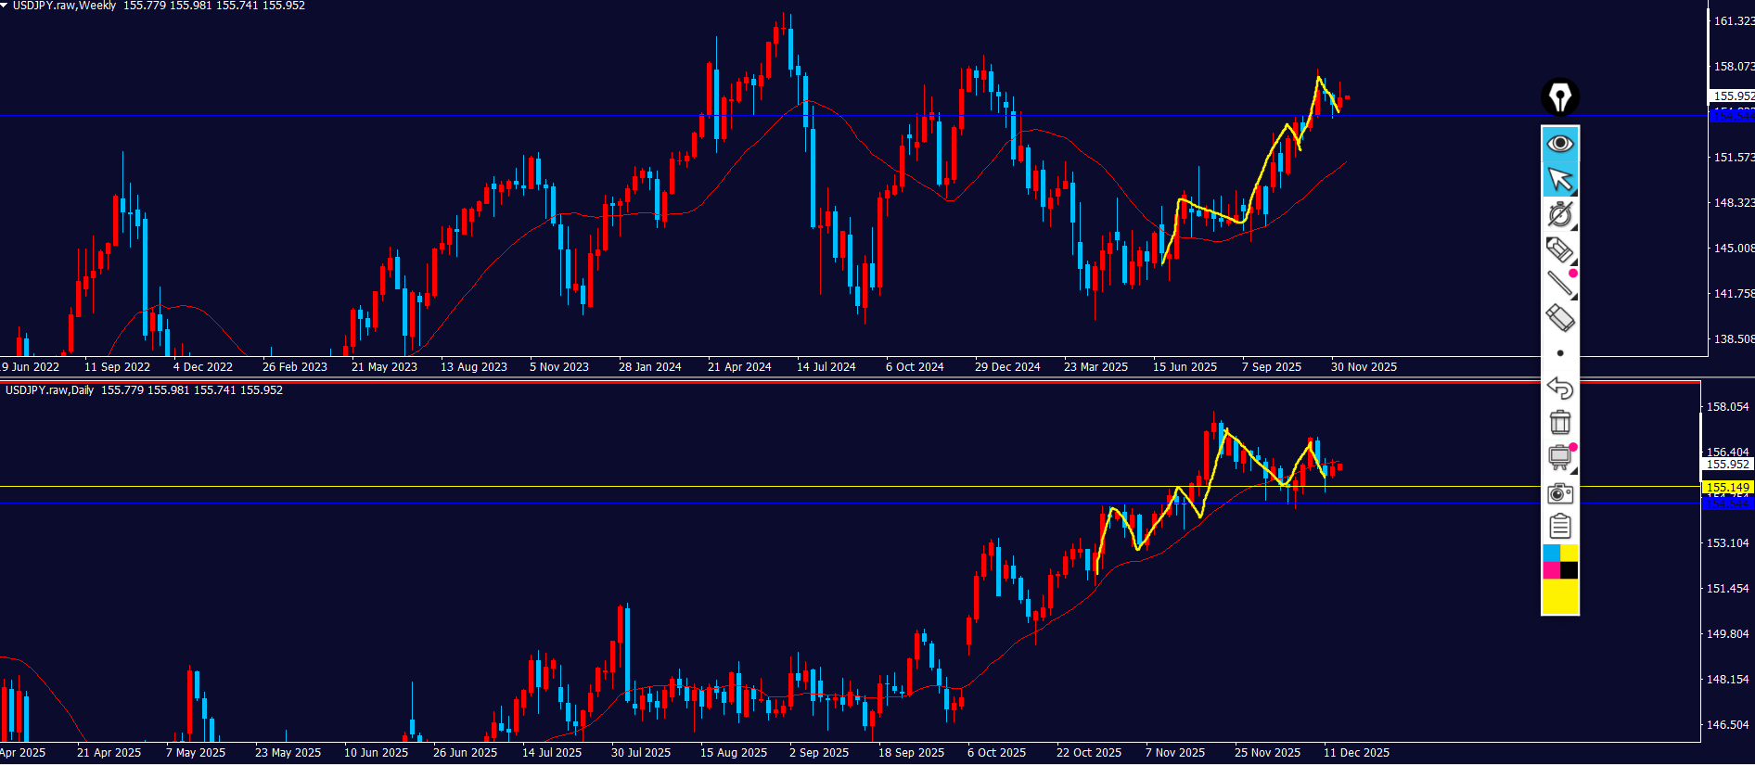Pick the cyan color swatch

click(x=1551, y=554)
